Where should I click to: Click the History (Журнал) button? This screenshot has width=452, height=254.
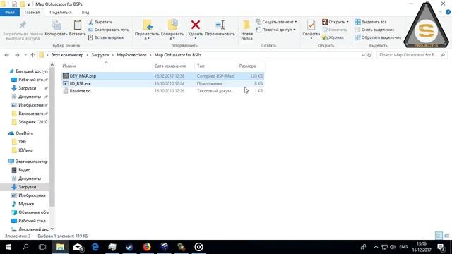(333, 37)
